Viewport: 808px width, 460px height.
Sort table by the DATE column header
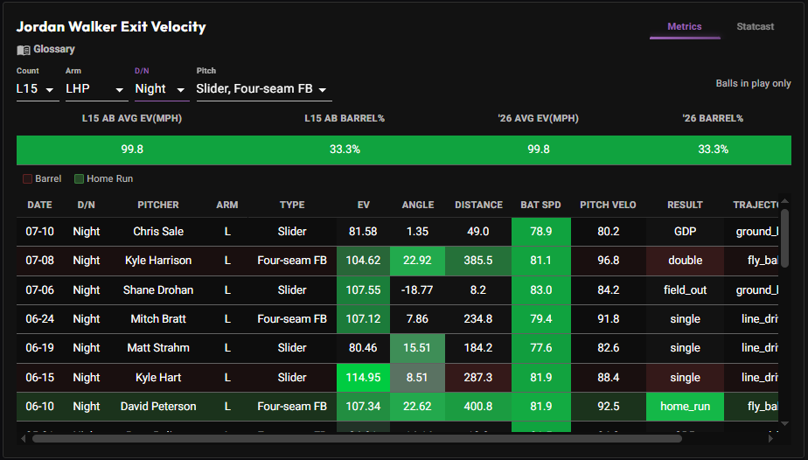click(x=39, y=205)
